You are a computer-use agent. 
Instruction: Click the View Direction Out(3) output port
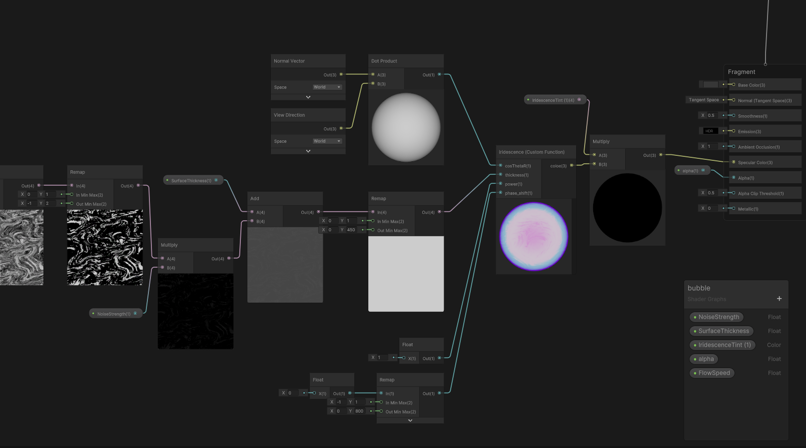[x=341, y=128]
